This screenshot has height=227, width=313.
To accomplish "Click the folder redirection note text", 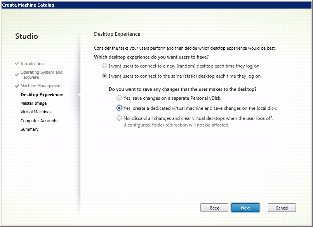I will click(x=176, y=125).
